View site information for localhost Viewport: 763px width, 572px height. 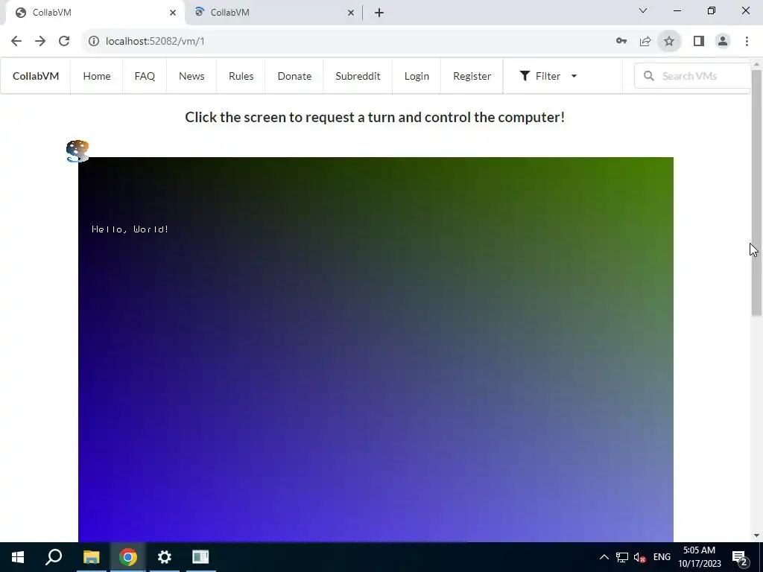(x=93, y=42)
